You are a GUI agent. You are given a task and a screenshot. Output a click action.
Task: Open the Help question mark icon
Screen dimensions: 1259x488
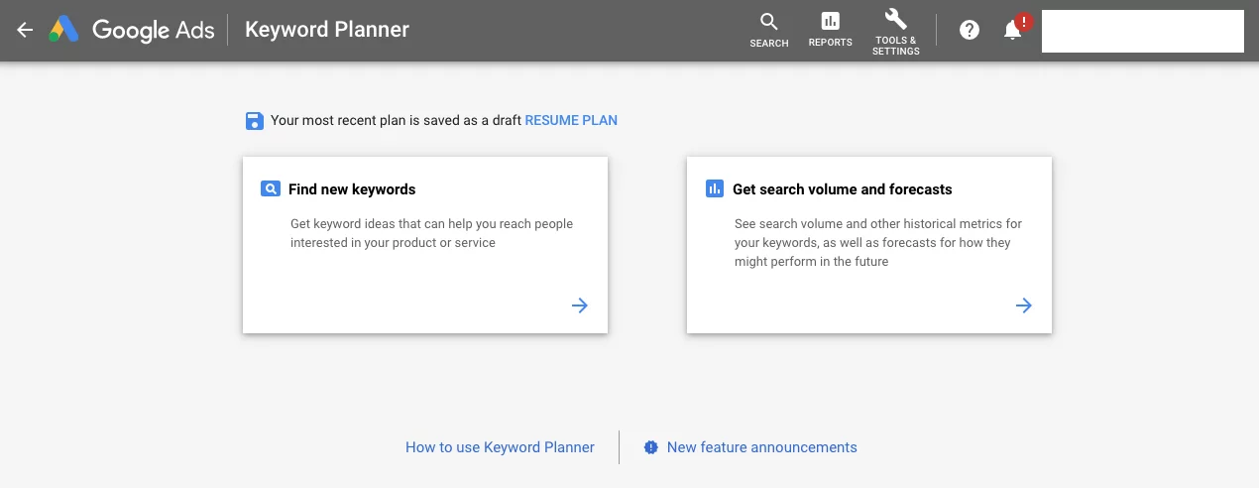[x=970, y=30]
